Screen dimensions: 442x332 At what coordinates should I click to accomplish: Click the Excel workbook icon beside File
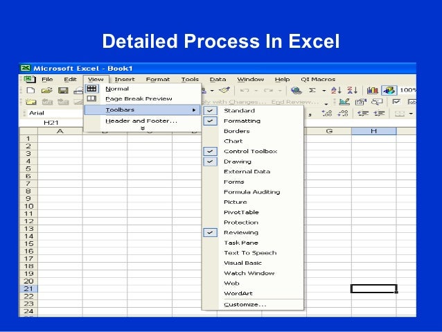tap(30, 79)
